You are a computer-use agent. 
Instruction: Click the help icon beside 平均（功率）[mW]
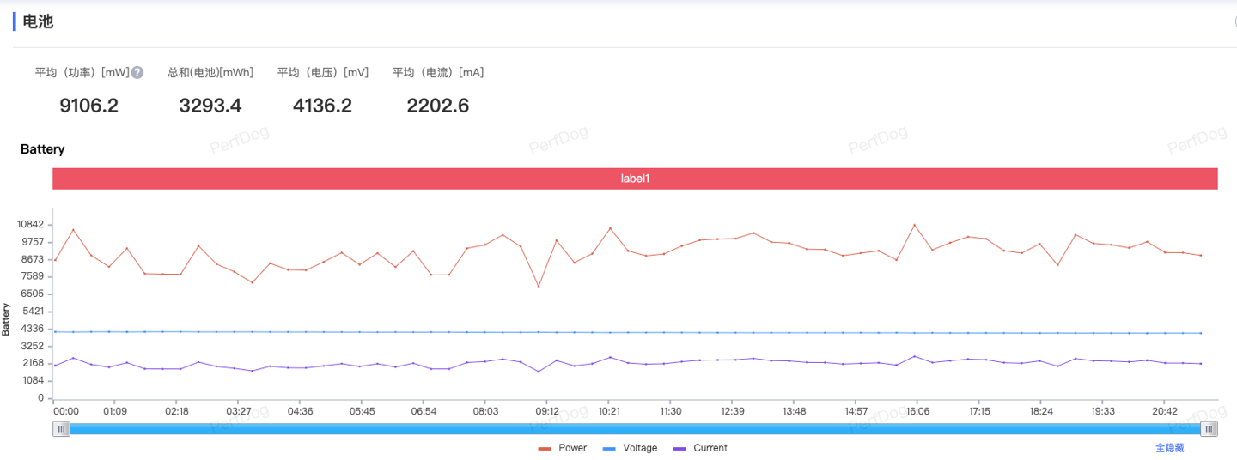[137, 73]
